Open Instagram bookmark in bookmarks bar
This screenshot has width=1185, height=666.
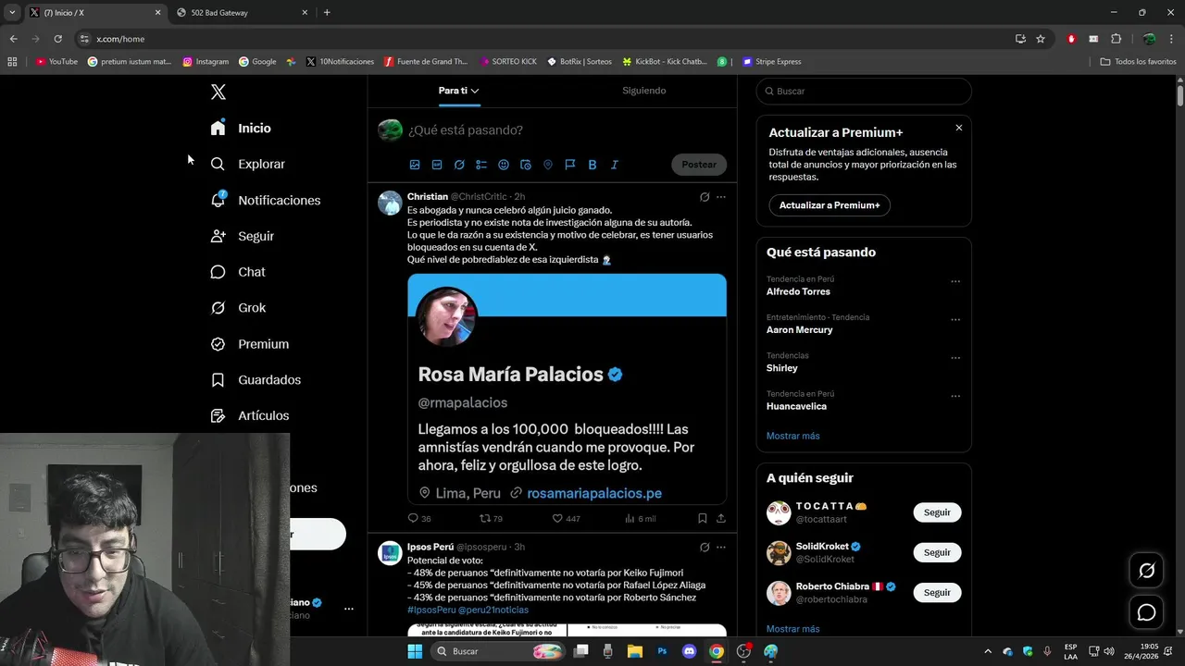(x=206, y=62)
